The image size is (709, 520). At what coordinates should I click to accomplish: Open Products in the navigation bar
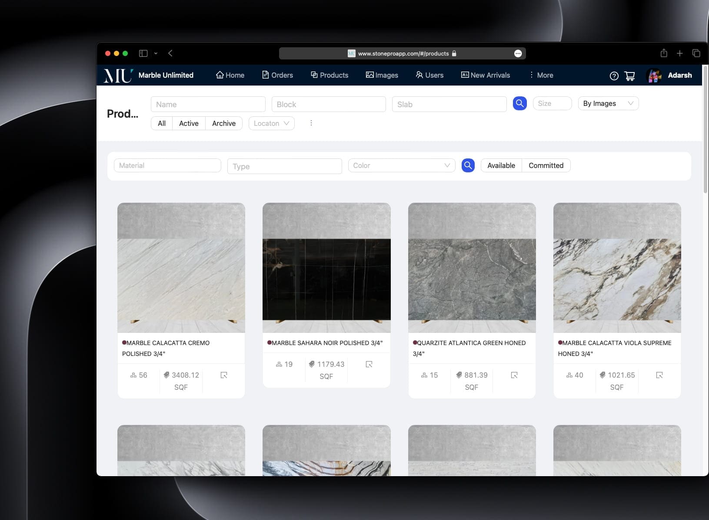(x=330, y=75)
